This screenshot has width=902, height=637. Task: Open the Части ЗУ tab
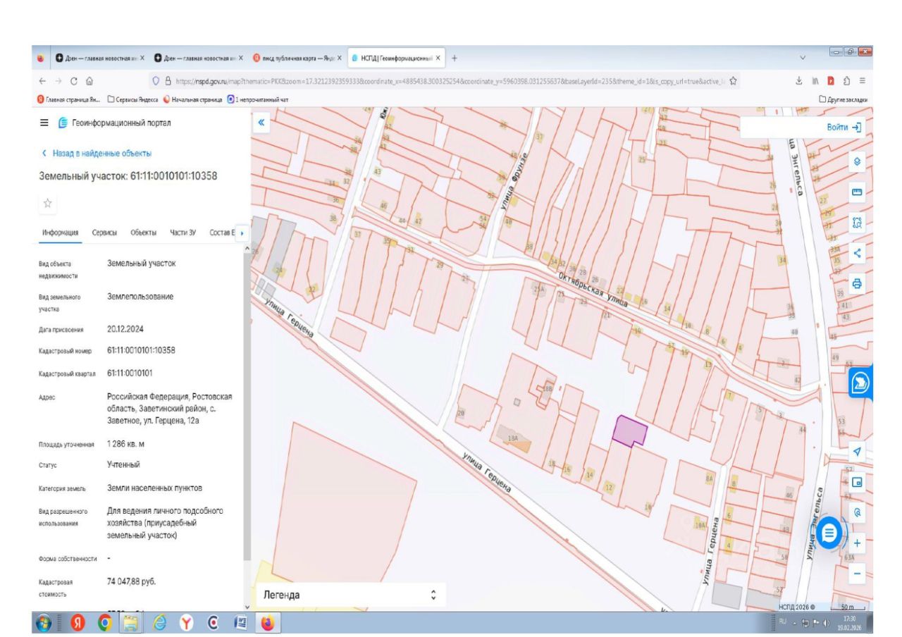click(183, 233)
